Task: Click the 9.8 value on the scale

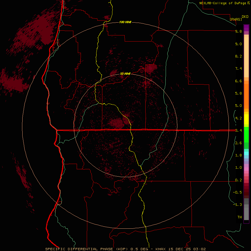Action: 238,31
